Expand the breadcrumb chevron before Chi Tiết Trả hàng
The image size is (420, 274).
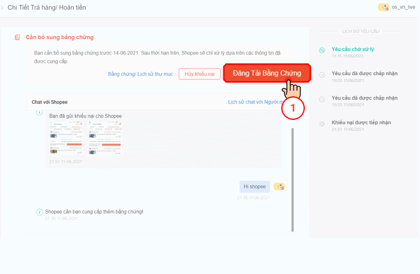click(2, 7)
